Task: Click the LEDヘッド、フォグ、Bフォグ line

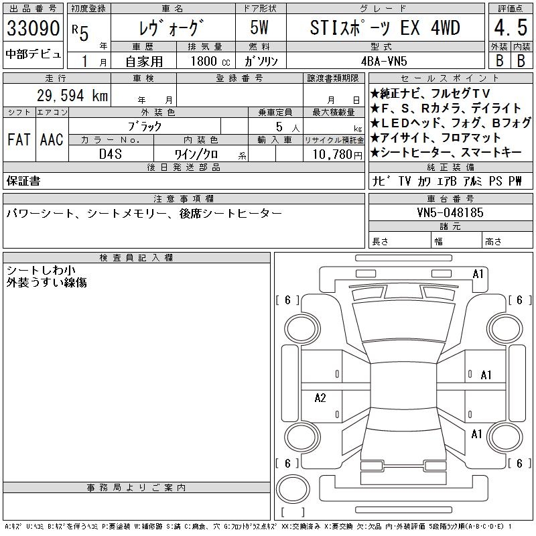Action: point(451,123)
